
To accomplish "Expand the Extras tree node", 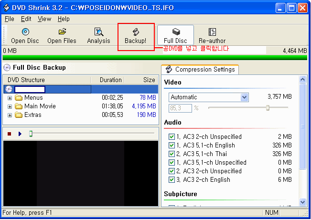I will pos(10,115).
